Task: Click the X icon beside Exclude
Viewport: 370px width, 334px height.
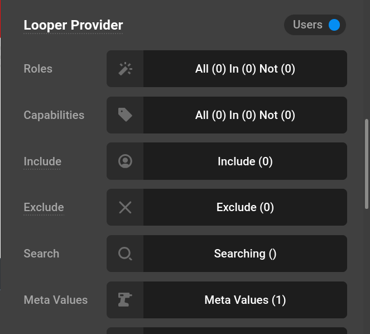Action: (125, 207)
